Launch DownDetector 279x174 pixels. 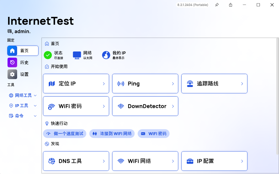click(145, 106)
